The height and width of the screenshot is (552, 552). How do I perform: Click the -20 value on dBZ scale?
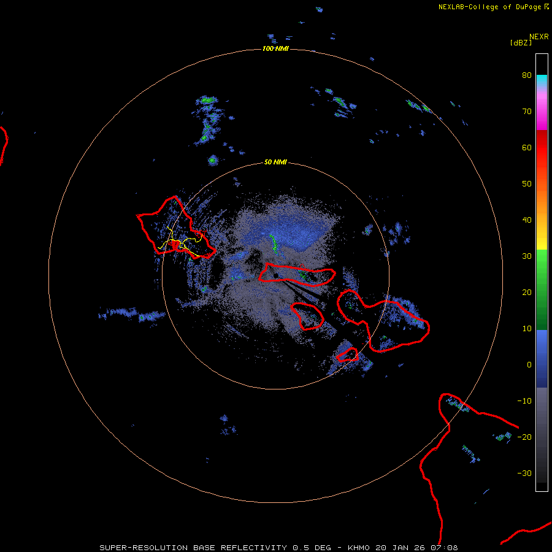pyautogui.click(x=524, y=437)
